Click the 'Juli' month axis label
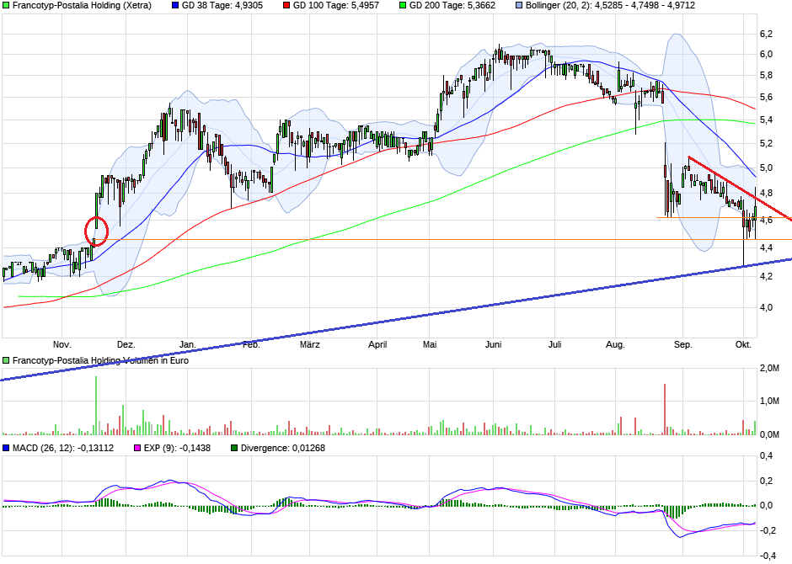792x564 pixels. click(x=555, y=344)
